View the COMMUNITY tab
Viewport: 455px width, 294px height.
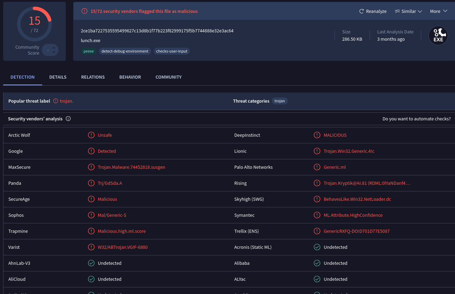pyautogui.click(x=169, y=77)
